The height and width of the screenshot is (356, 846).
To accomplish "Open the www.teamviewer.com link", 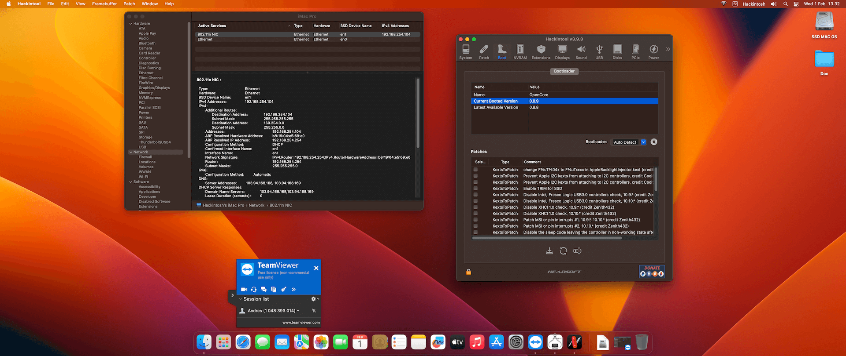I will [x=301, y=323].
